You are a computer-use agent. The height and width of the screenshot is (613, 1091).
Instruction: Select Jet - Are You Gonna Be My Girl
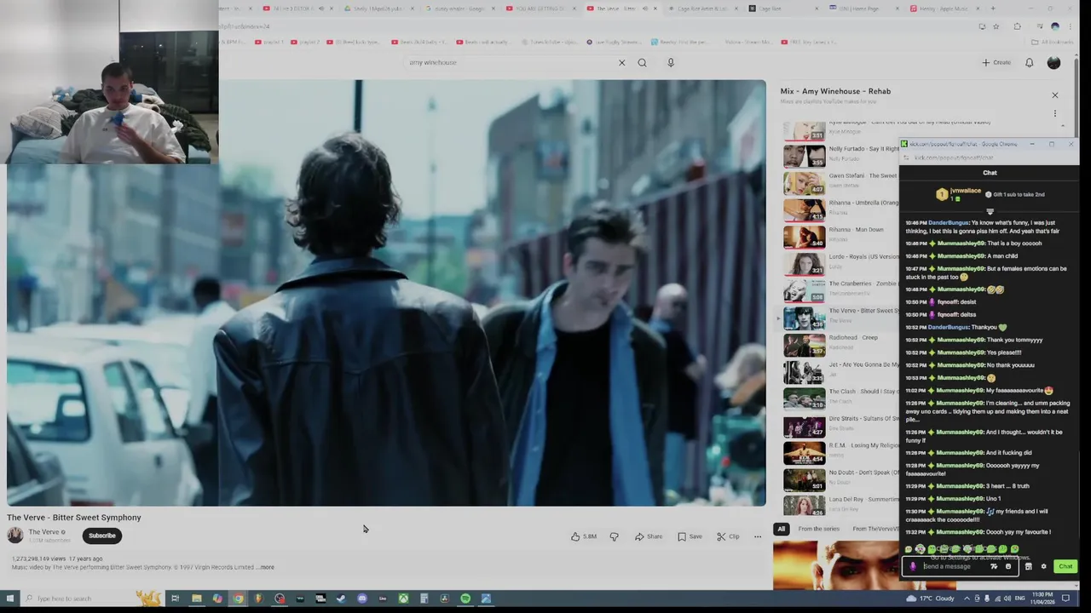[x=840, y=372]
